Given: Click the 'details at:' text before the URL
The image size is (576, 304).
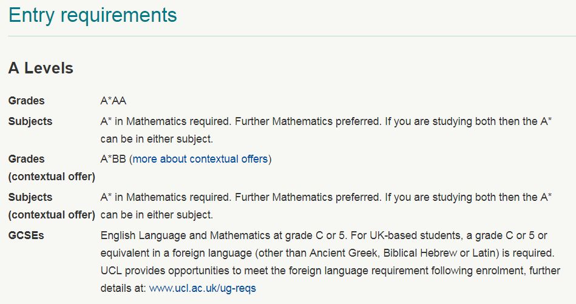Looking at the screenshot, I should point(123,288).
